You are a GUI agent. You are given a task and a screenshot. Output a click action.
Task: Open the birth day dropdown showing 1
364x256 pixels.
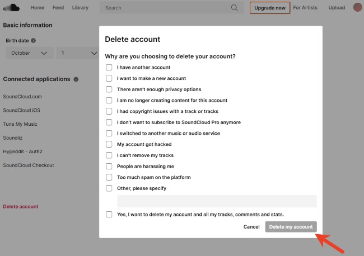[77, 53]
